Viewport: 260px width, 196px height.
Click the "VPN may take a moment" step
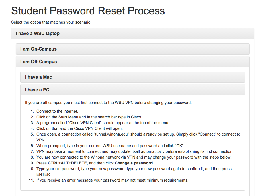[135, 151]
